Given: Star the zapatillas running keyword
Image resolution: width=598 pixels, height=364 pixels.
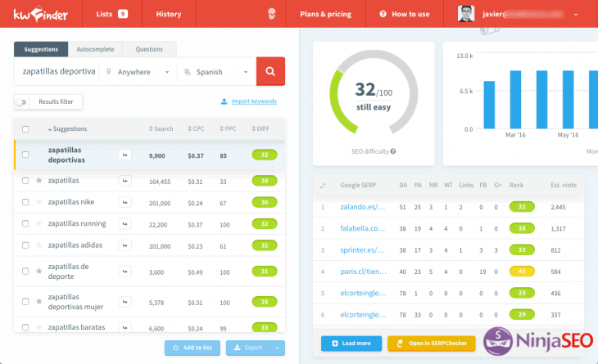Looking at the screenshot, I should pyautogui.click(x=39, y=224).
